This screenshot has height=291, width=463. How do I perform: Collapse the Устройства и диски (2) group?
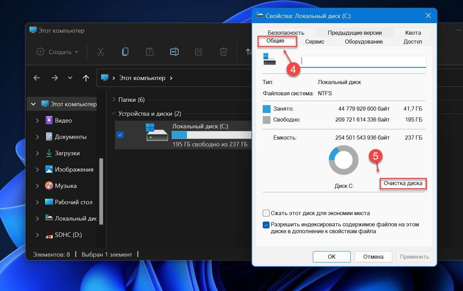click(x=114, y=114)
